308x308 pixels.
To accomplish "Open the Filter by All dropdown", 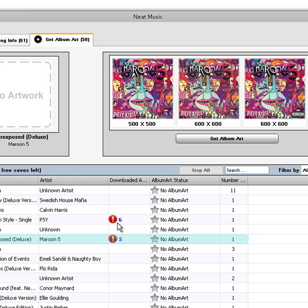I will pos(305,170).
